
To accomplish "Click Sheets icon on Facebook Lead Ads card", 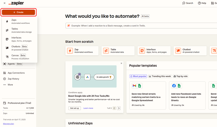I will (x=179, y=86).
